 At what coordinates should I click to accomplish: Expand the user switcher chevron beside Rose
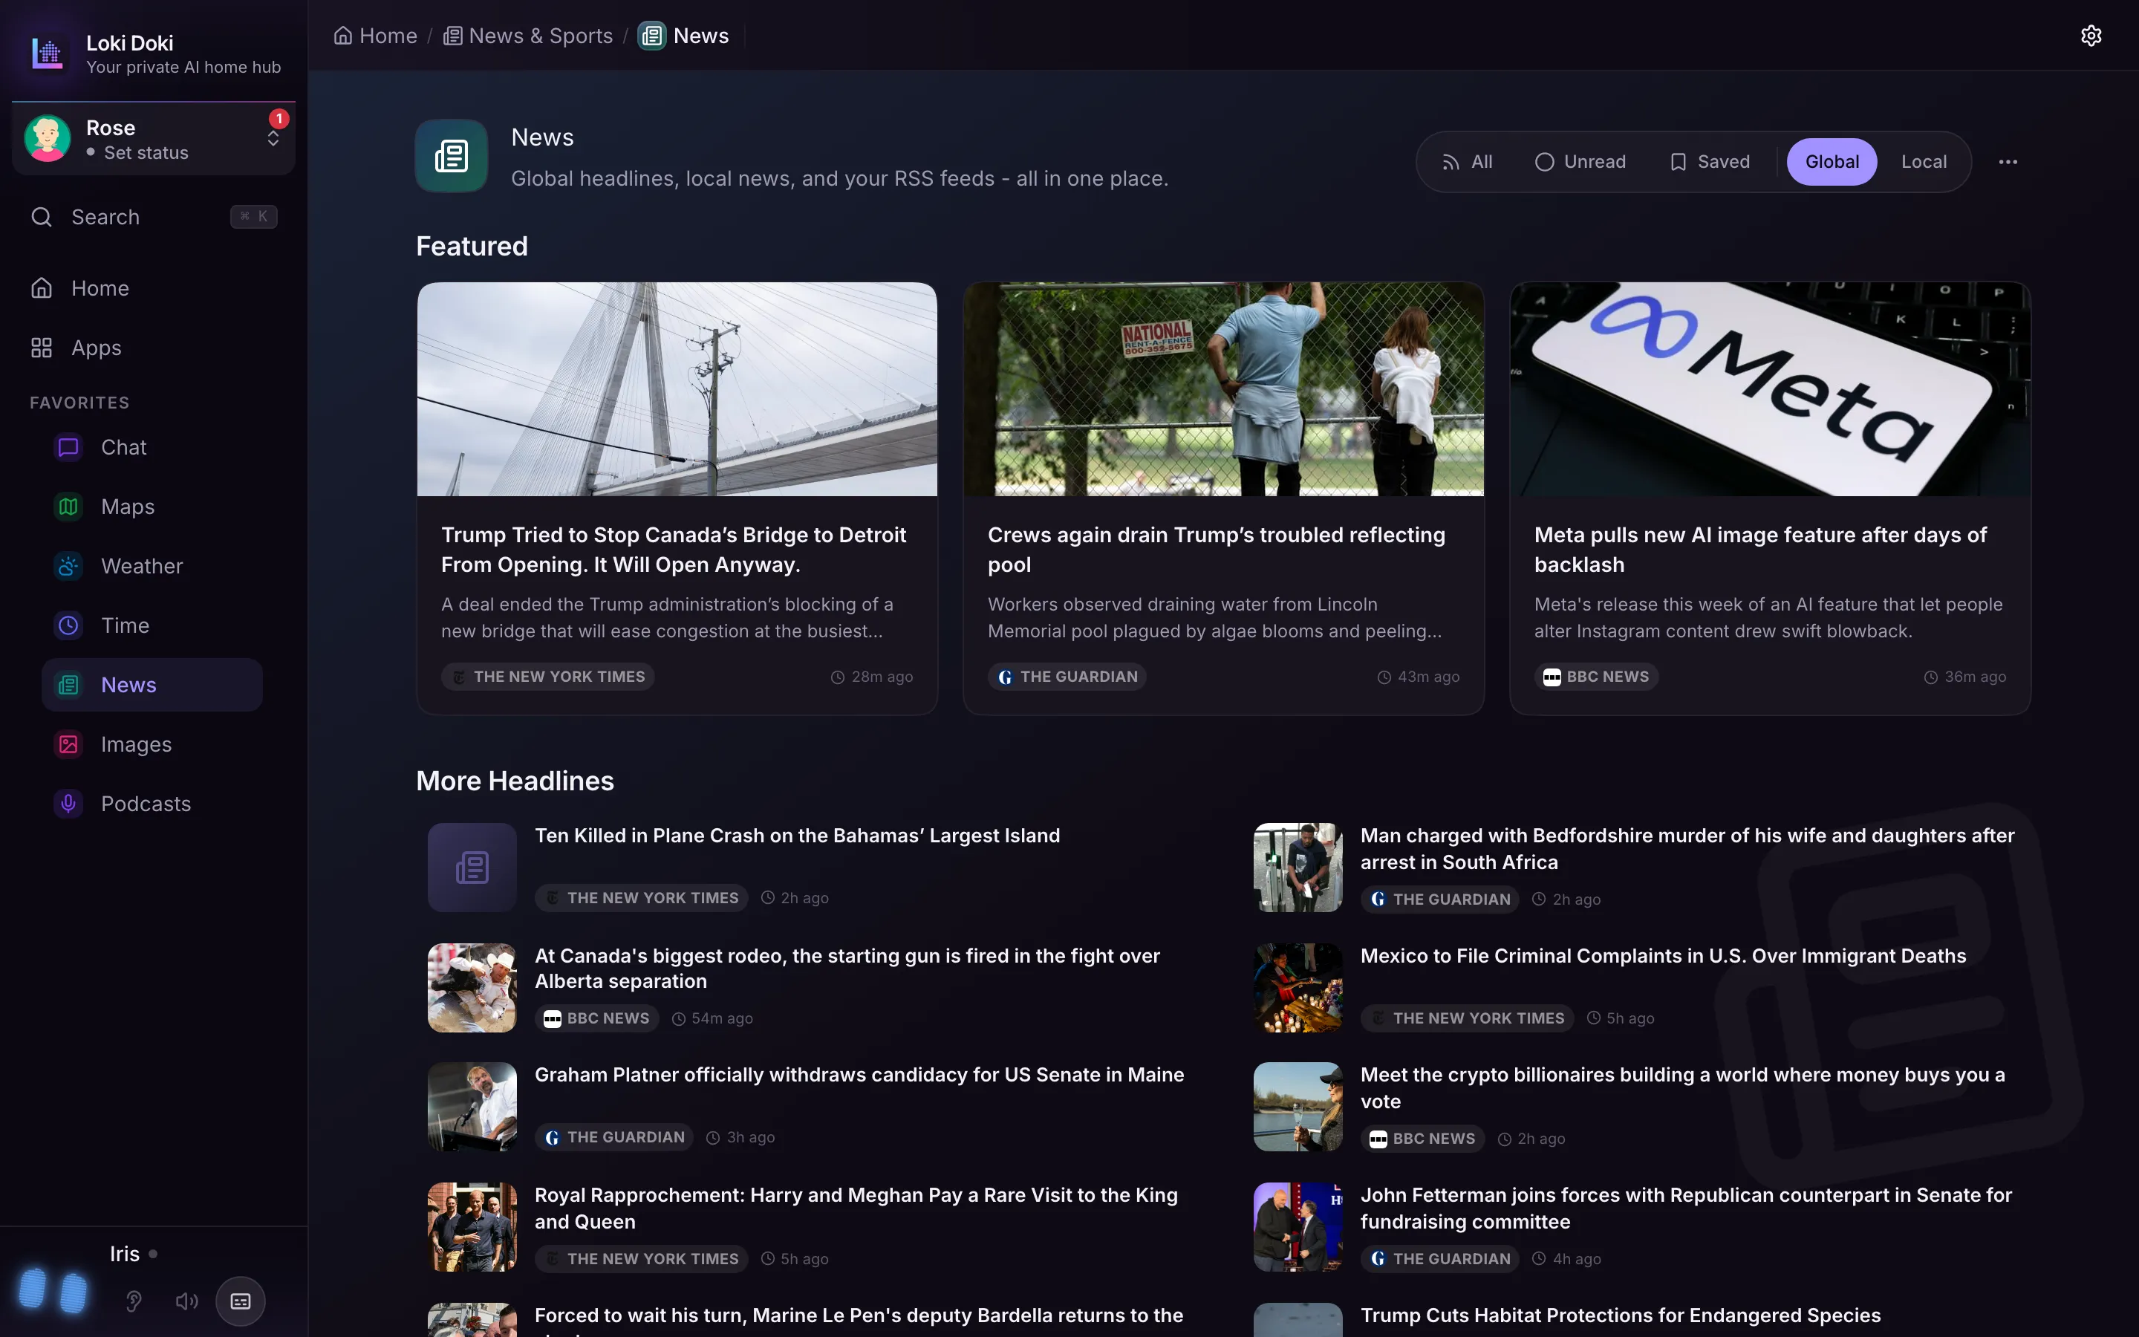[x=273, y=139]
